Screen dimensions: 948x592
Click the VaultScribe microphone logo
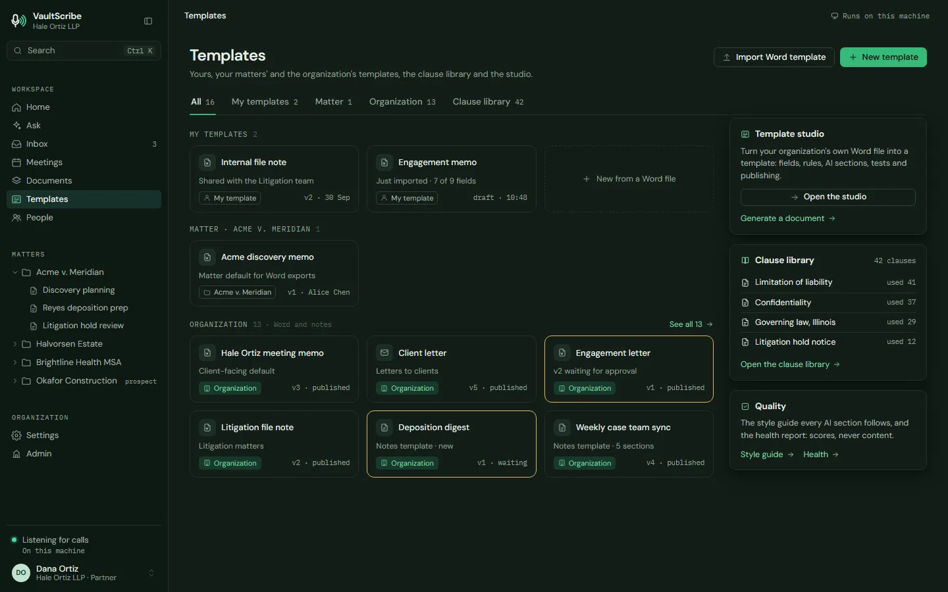point(18,21)
